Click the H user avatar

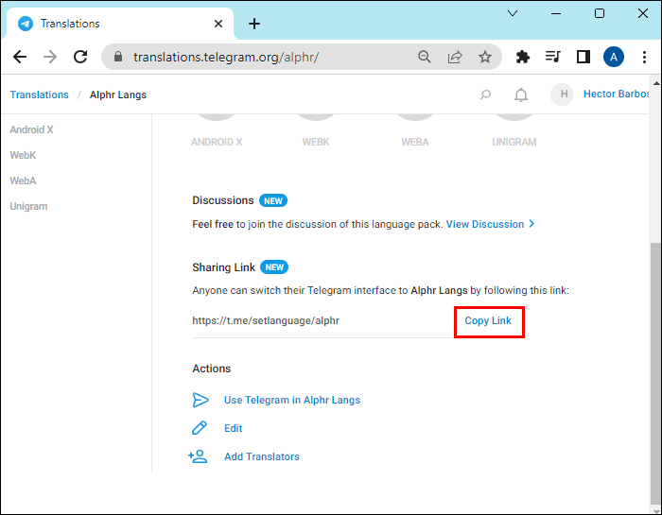pos(562,94)
